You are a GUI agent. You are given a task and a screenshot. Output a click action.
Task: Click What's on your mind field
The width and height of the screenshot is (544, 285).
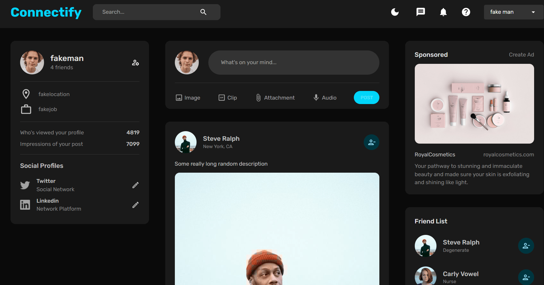294,63
